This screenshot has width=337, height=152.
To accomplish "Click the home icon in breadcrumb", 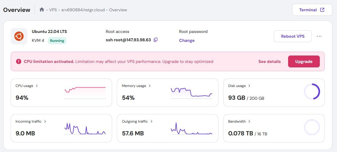I will coord(42,10).
